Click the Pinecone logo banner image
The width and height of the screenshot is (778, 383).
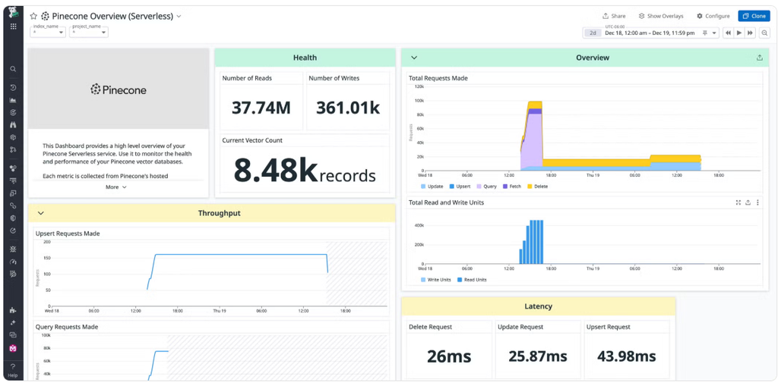click(118, 89)
